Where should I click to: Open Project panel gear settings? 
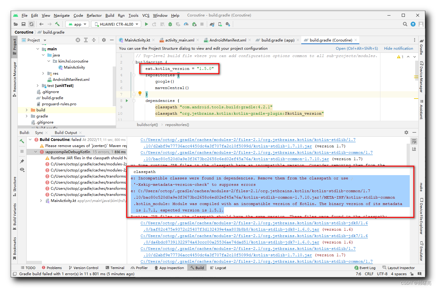click(104, 40)
